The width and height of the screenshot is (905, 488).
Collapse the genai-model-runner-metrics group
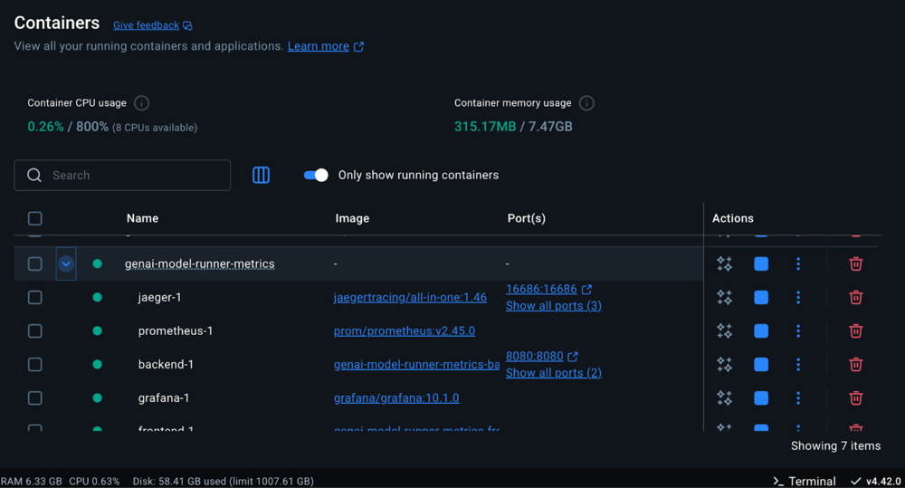coord(66,264)
